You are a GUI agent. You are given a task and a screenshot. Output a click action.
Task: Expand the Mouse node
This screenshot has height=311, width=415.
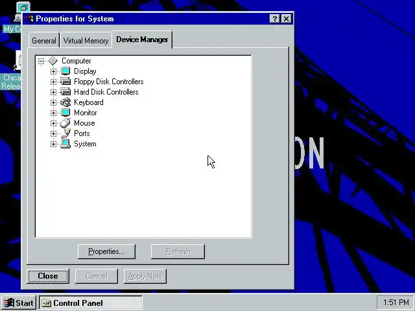(x=53, y=123)
